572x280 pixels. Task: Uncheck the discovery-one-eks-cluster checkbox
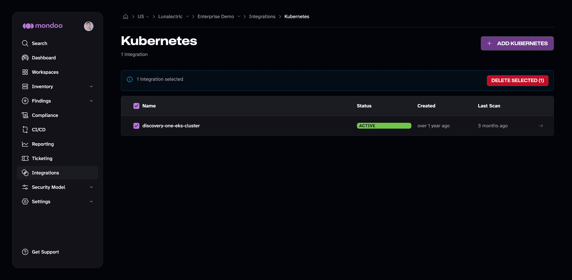pyautogui.click(x=136, y=126)
